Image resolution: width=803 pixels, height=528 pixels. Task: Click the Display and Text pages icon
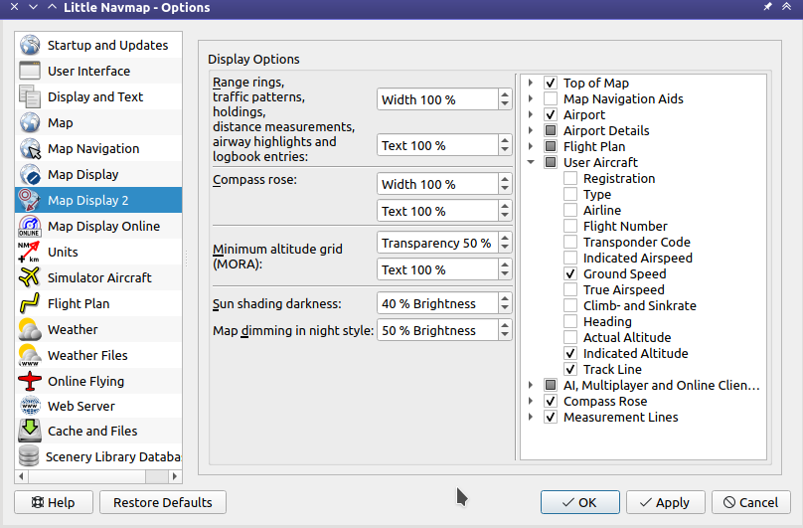30,96
